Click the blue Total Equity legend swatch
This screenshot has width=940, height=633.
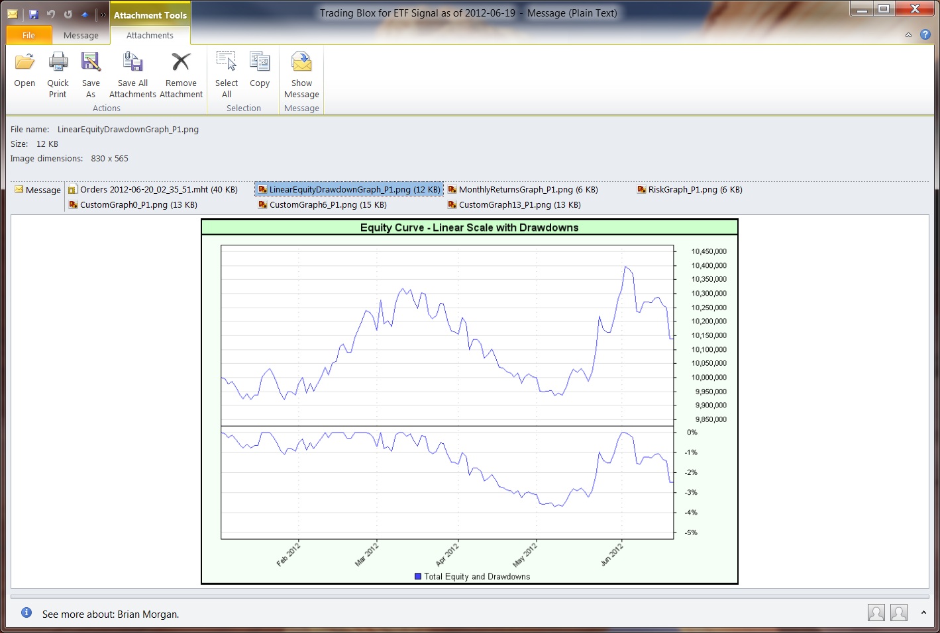418,576
